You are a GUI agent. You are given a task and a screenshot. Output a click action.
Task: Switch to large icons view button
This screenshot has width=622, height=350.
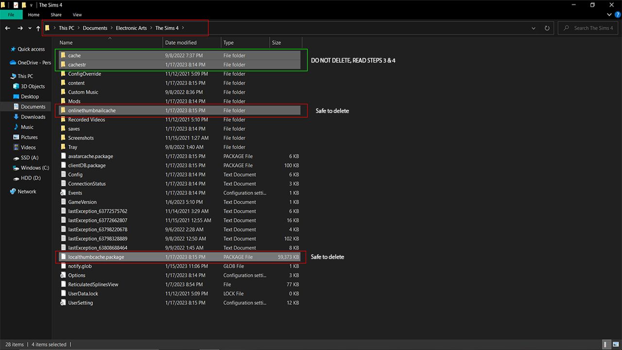[615, 344]
